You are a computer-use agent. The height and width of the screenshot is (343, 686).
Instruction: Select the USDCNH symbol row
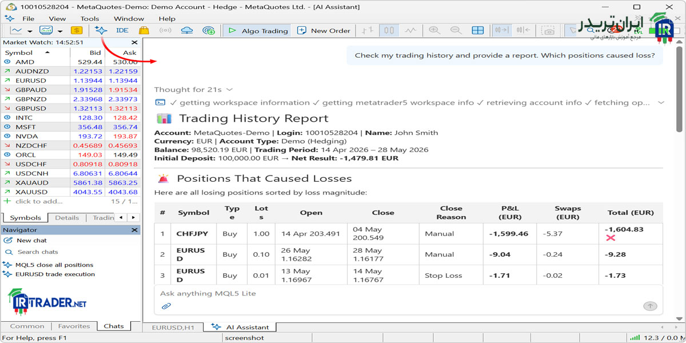pyautogui.click(x=70, y=173)
